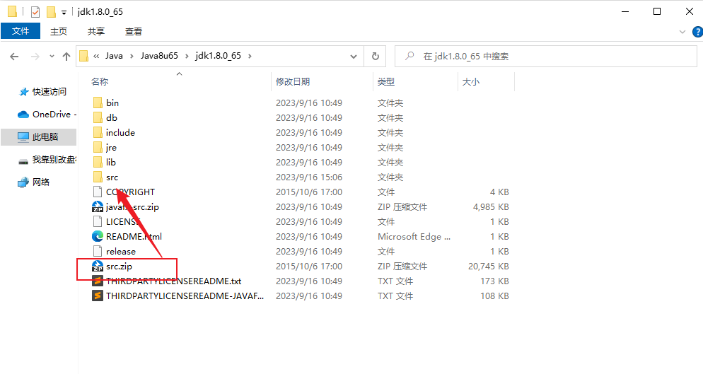Click the 2023/9/16 15:06 date cell

pyautogui.click(x=309, y=177)
